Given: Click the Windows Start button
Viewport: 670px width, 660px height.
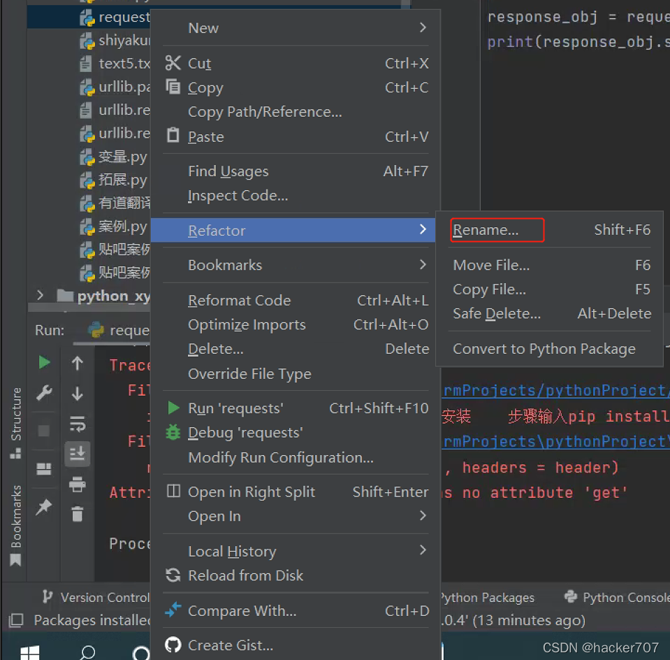Looking at the screenshot, I should tap(30, 652).
